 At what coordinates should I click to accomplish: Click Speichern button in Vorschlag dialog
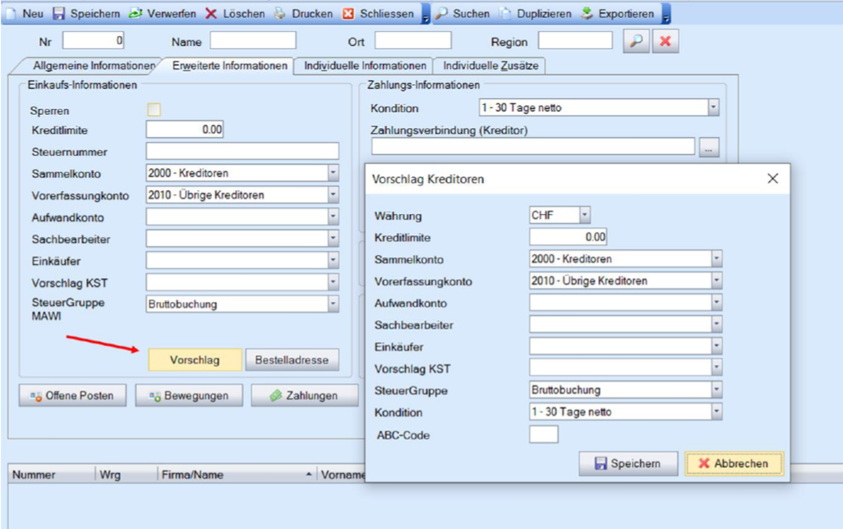pos(628,463)
